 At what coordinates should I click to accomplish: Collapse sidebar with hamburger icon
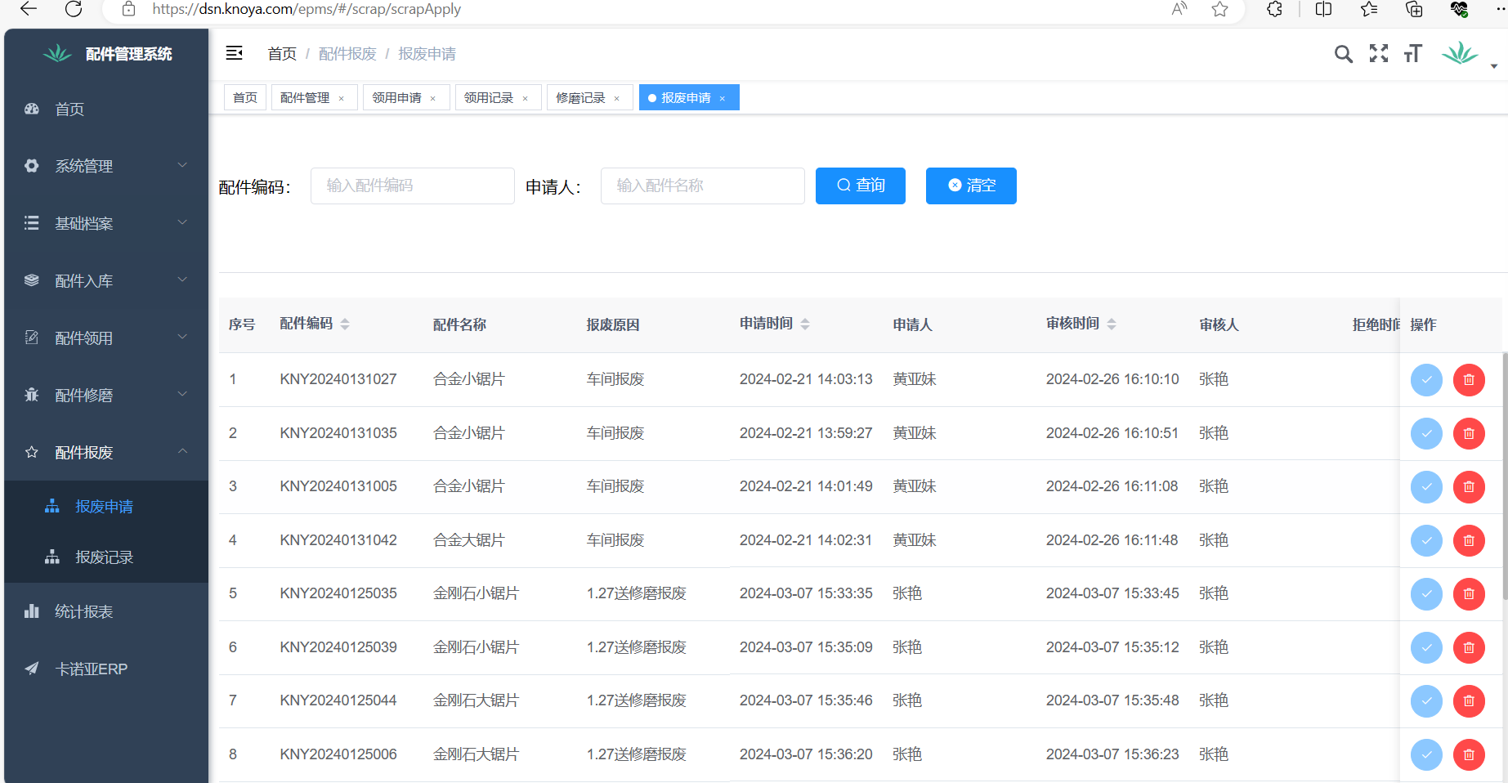click(234, 53)
